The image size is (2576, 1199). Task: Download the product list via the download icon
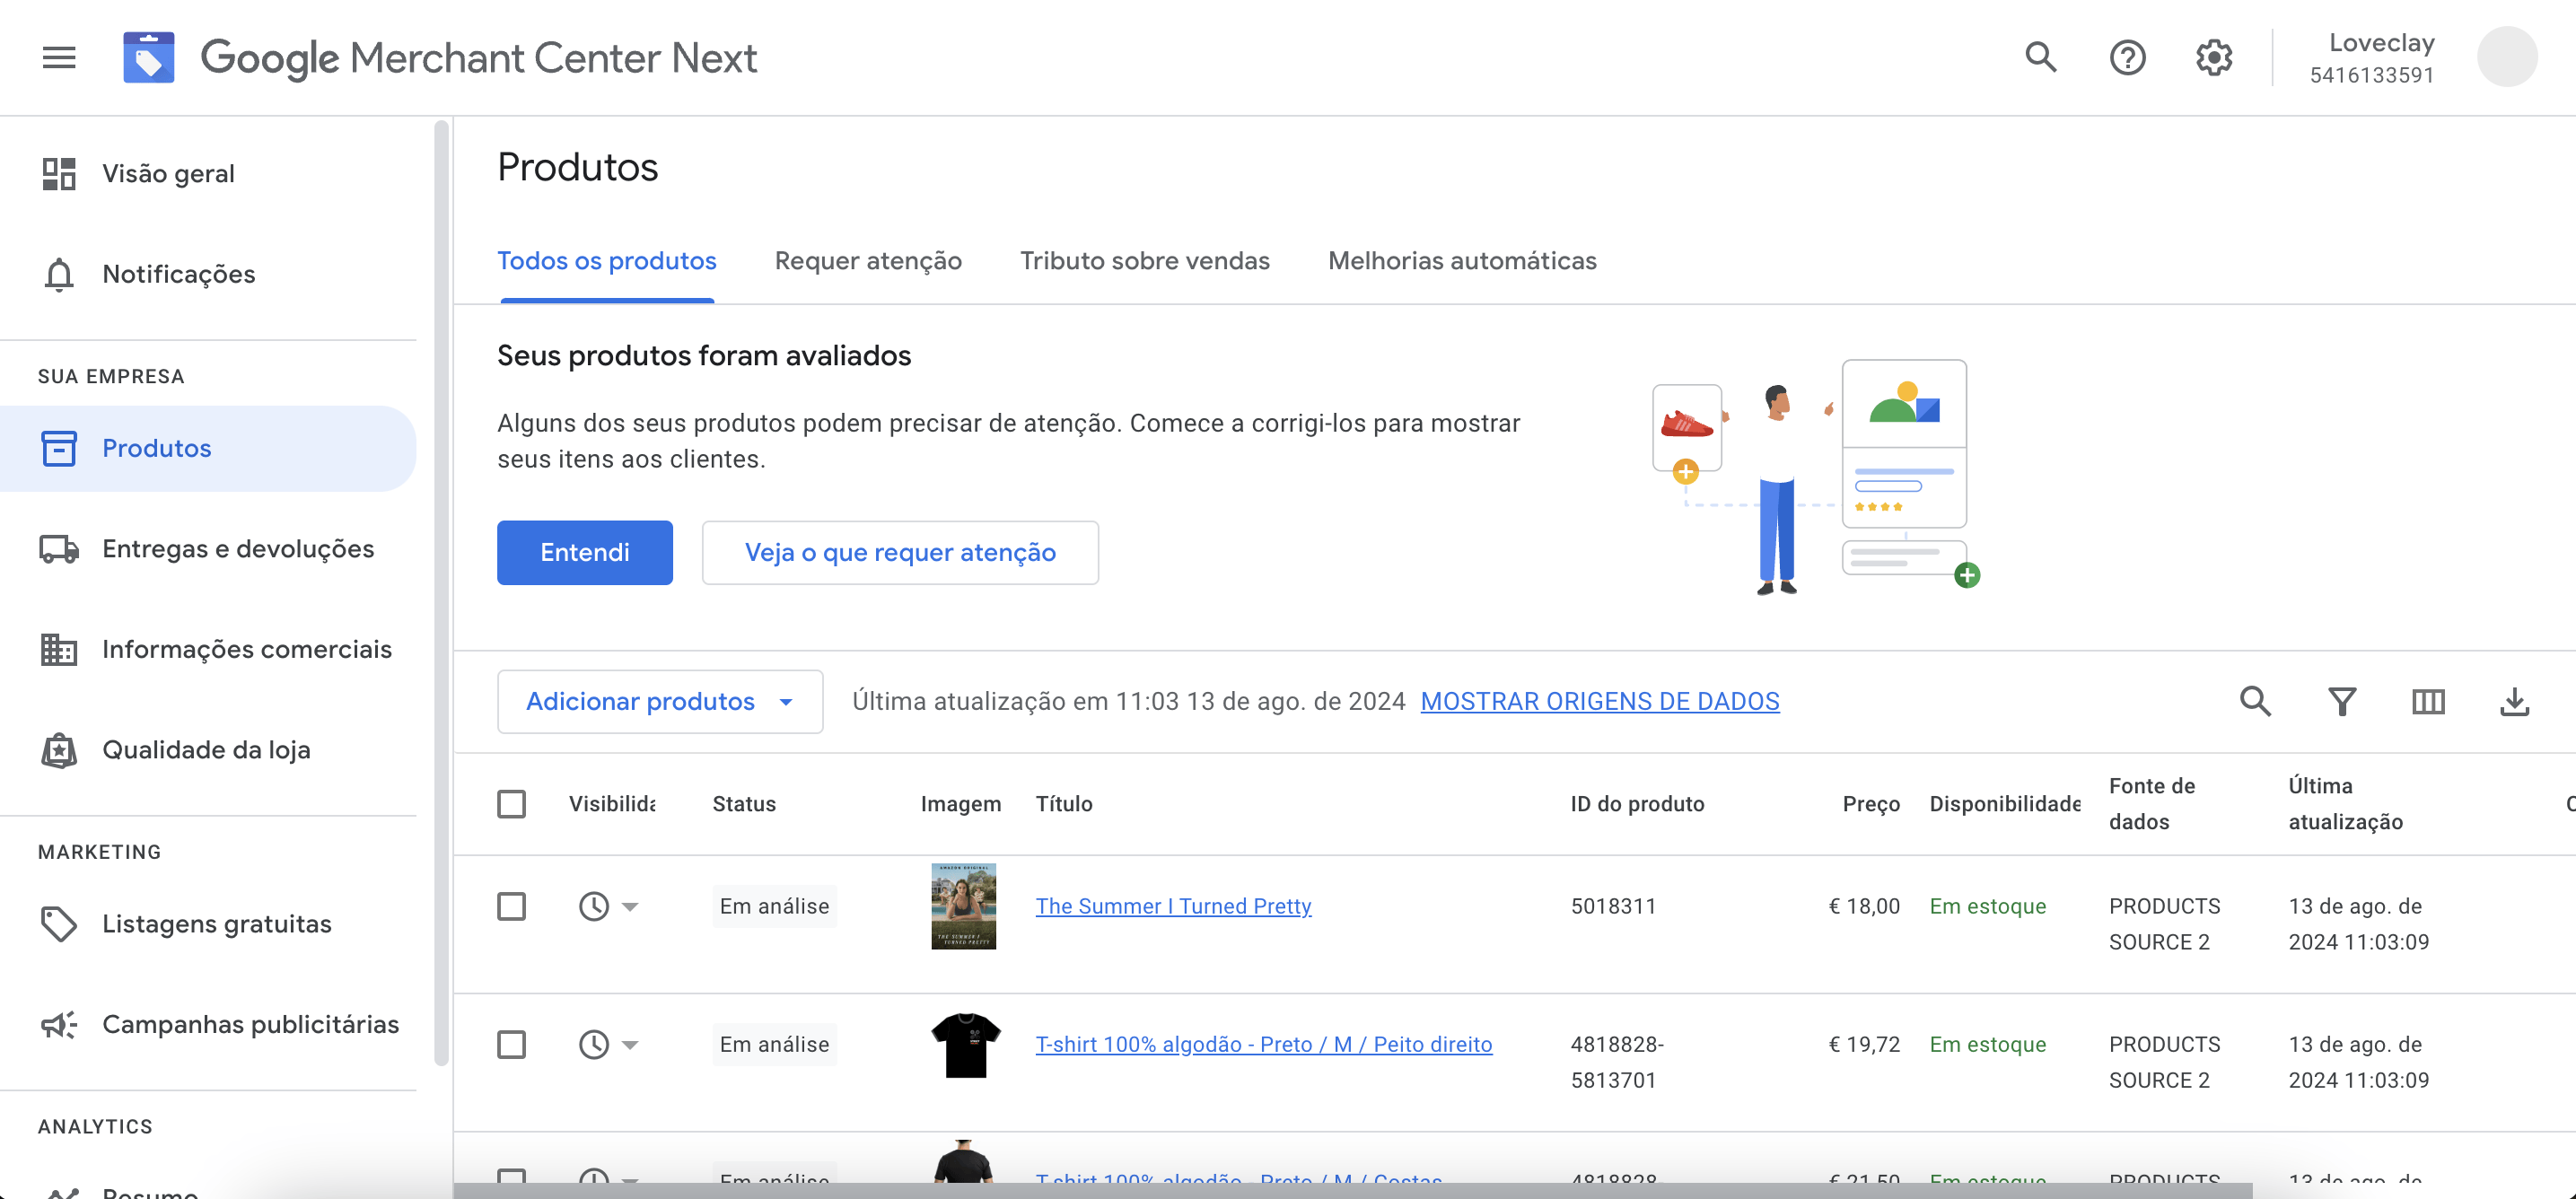[2515, 701]
